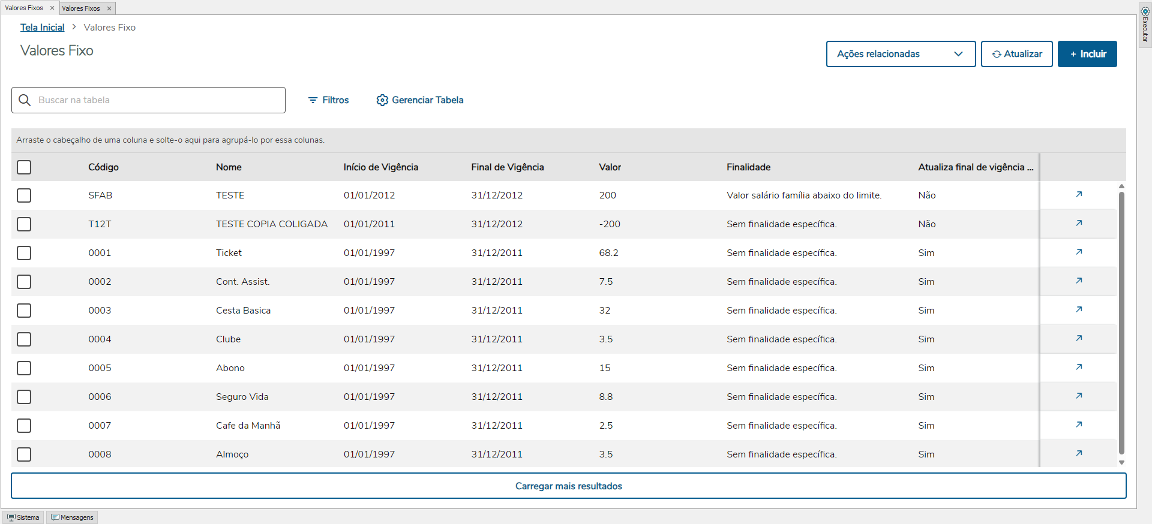Open the Mensagens tab in status bar
Image resolution: width=1152 pixels, height=524 pixels.
pyautogui.click(x=73, y=517)
